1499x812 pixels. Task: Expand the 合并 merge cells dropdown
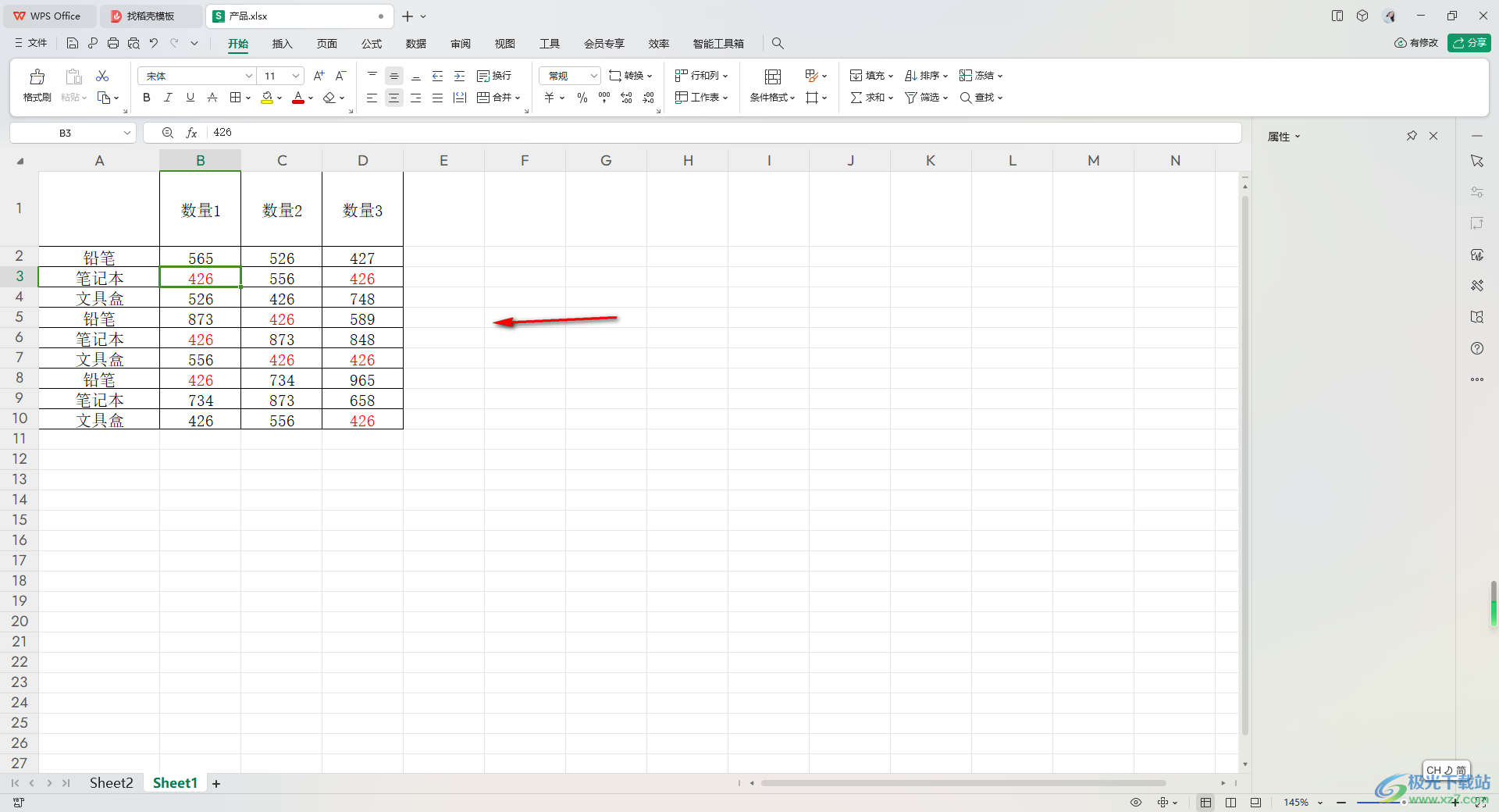(518, 98)
